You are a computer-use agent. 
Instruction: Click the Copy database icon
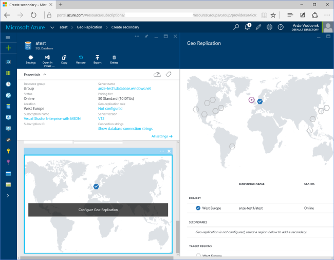click(64, 60)
